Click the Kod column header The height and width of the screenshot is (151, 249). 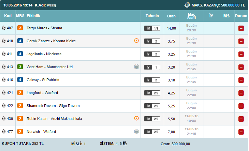click(x=8, y=16)
